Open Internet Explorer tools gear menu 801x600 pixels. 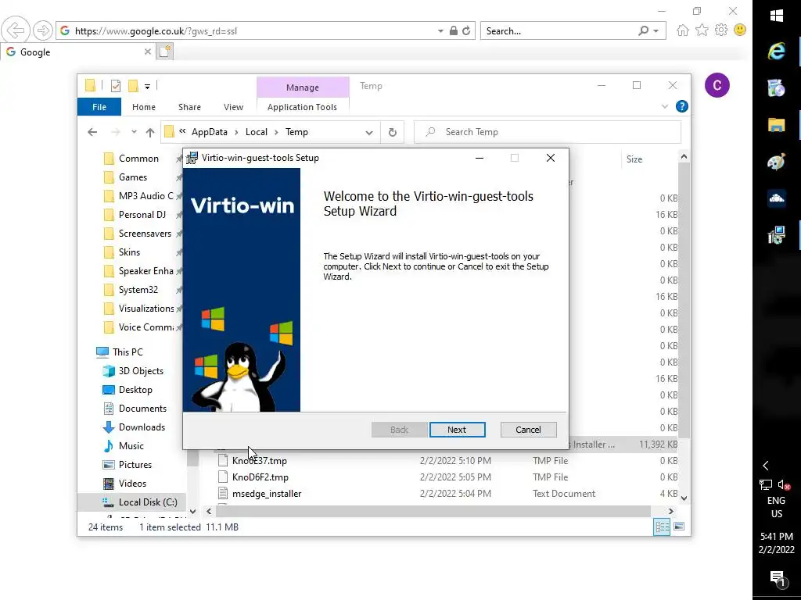(x=720, y=30)
